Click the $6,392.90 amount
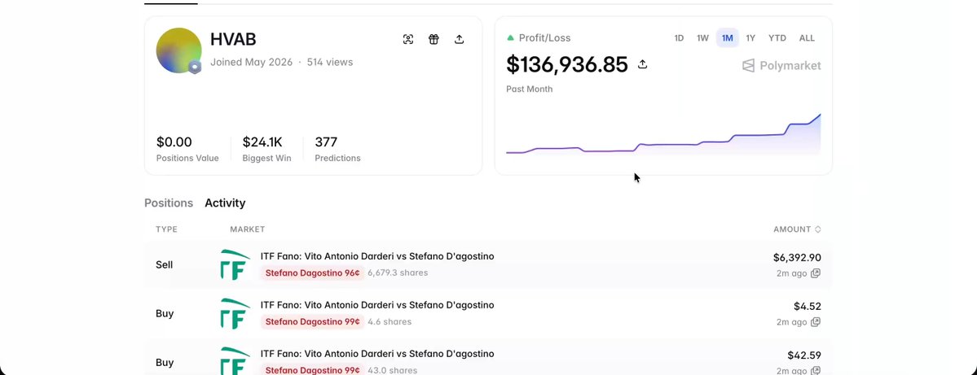This screenshot has width=977, height=375. 797,258
